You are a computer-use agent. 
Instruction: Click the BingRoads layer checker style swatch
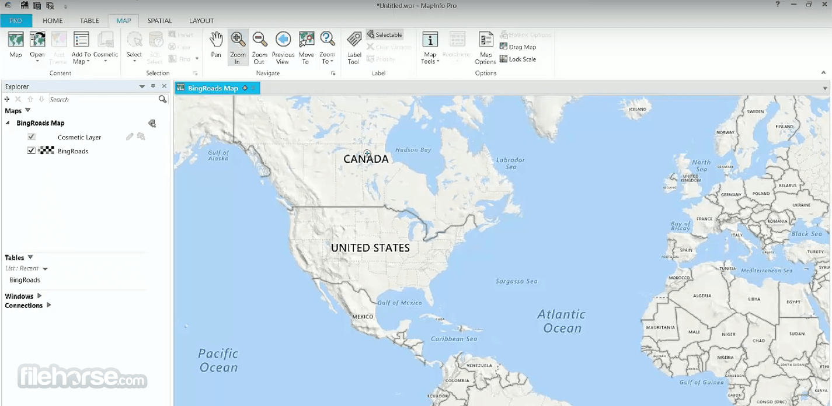46,150
